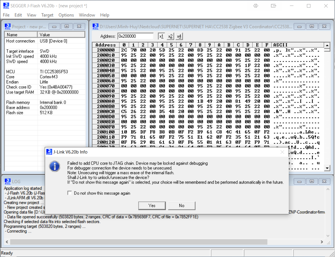Select the Use target RAM row
This screenshot has height=257, width=335.
coord(45,92)
